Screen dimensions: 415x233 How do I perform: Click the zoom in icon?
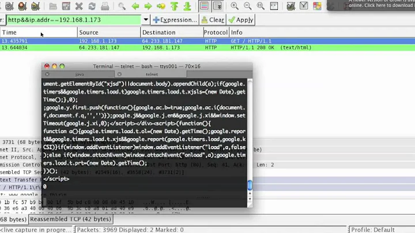(235, 6)
